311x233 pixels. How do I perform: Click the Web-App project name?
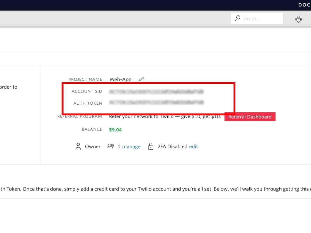point(121,79)
